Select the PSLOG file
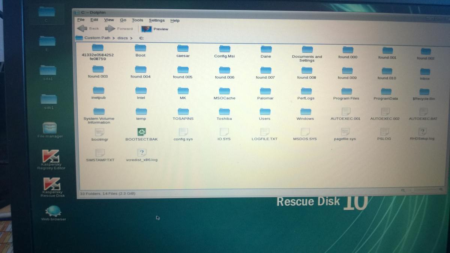 click(384, 134)
